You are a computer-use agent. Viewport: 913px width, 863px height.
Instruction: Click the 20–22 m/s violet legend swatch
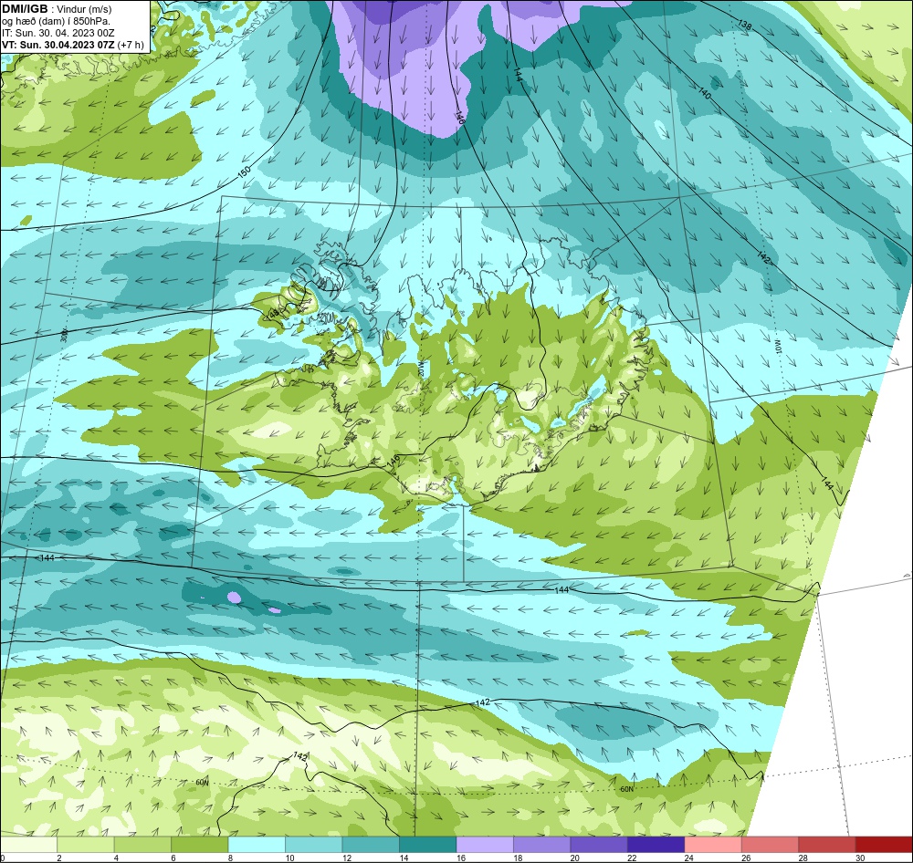pyautogui.click(x=599, y=845)
